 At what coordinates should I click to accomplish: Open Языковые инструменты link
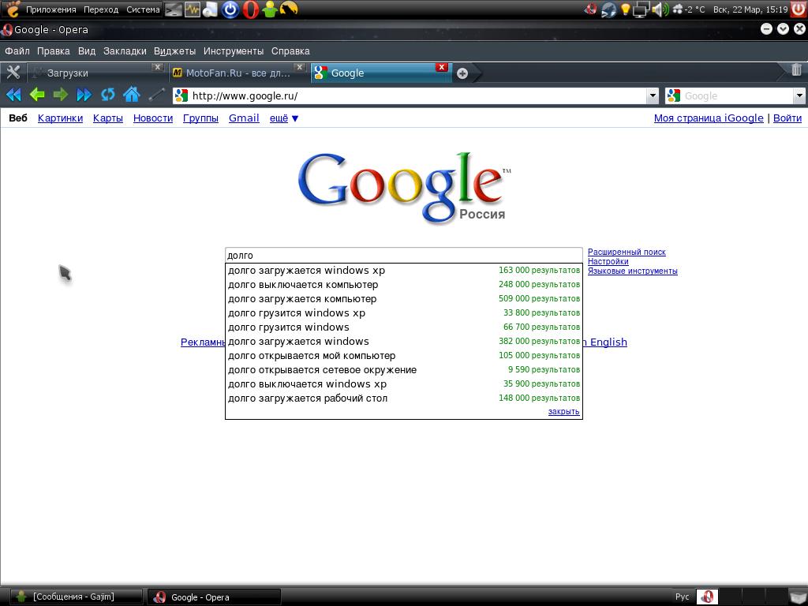coord(633,271)
